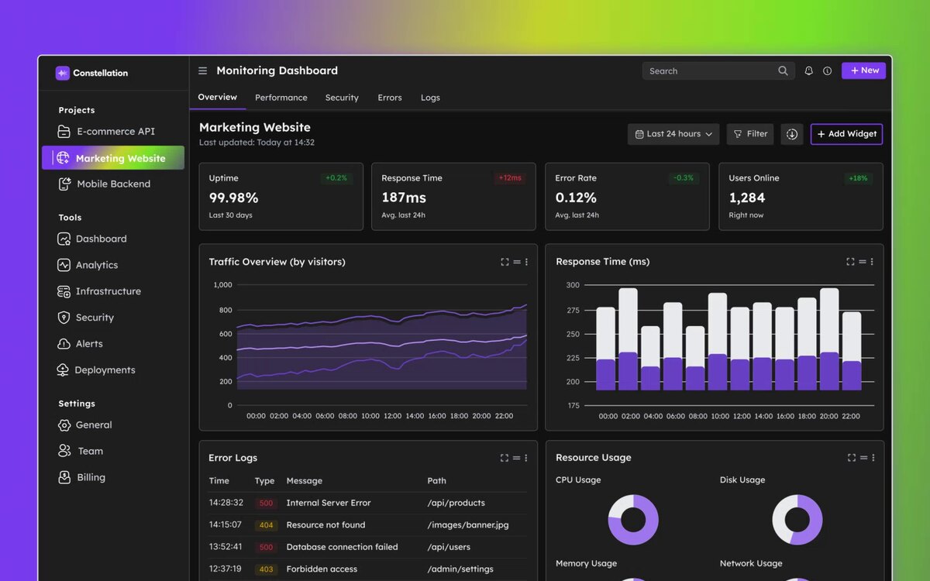Viewport: 930px width, 581px height.
Task: Click the Constellation logo icon
Action: [63, 73]
